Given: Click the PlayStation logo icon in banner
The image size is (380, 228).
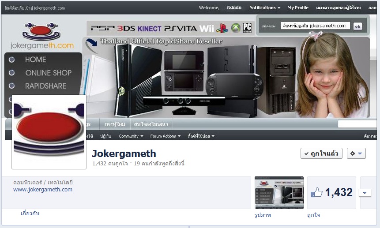Looking at the screenshot, I should (x=222, y=28).
